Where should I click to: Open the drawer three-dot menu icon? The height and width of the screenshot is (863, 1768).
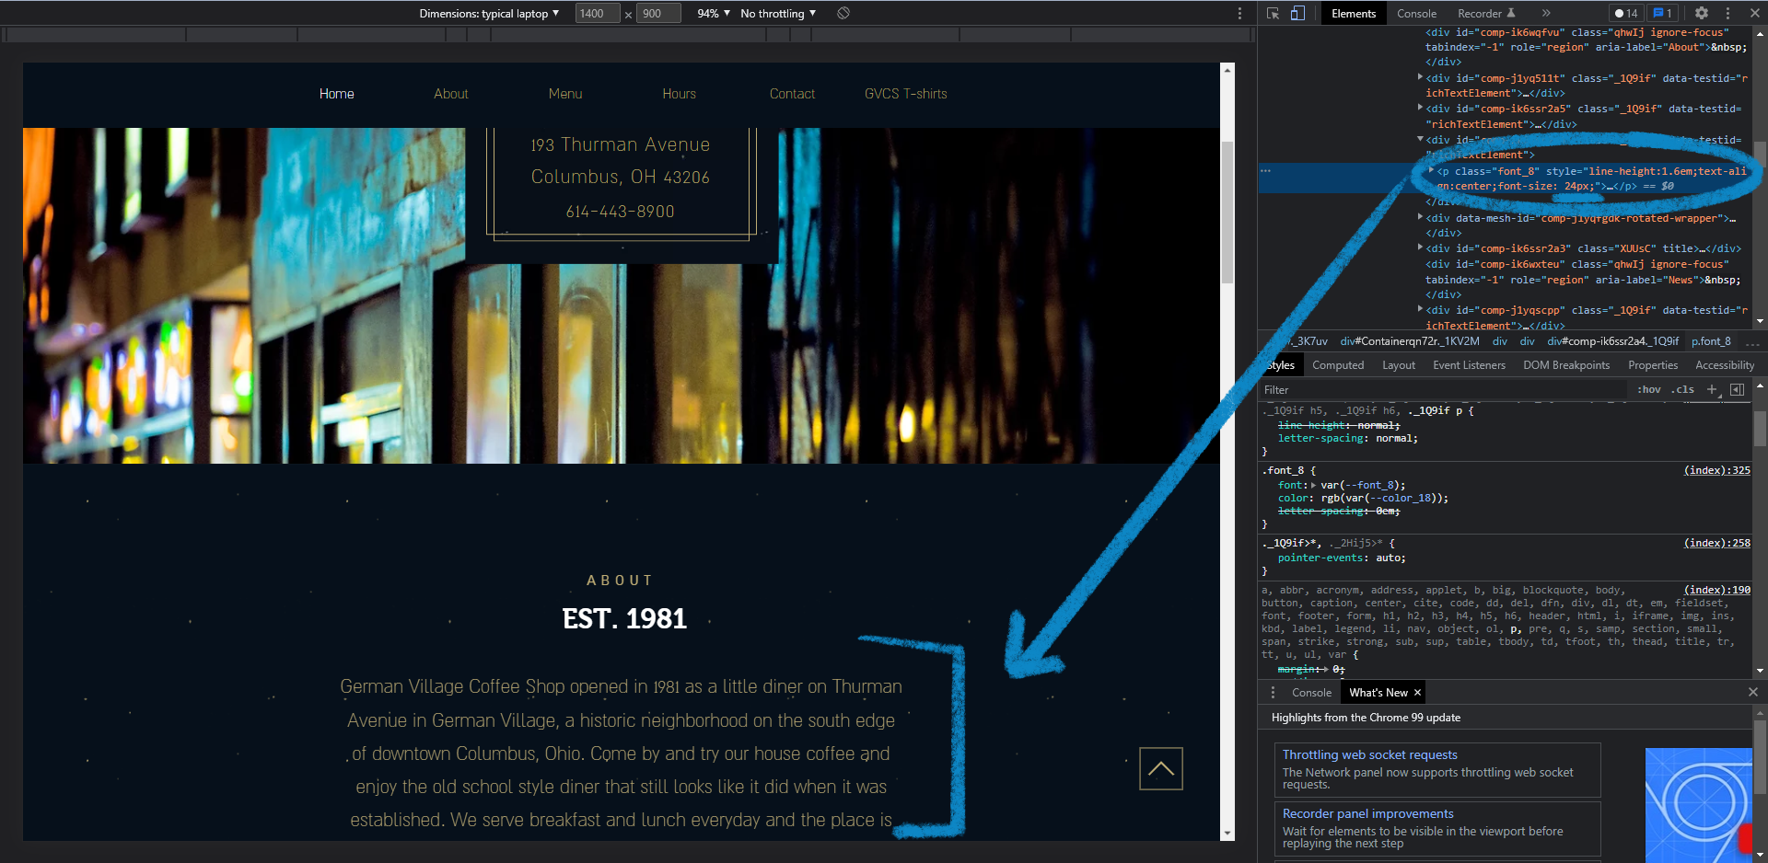tap(1274, 692)
